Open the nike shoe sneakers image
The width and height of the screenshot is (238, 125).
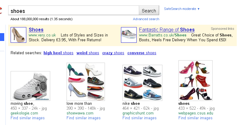click(142, 83)
